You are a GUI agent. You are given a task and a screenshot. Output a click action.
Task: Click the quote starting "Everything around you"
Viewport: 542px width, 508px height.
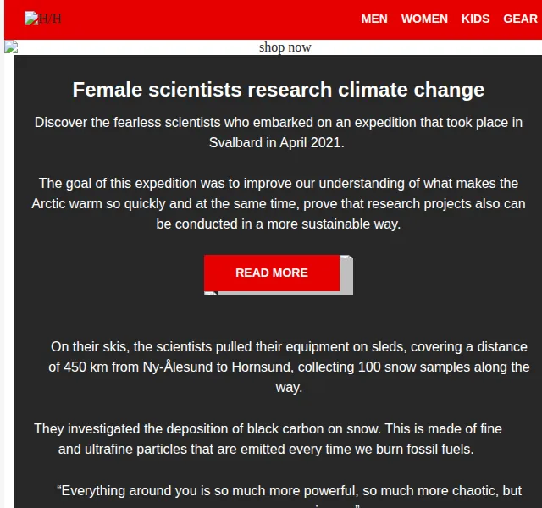click(289, 496)
